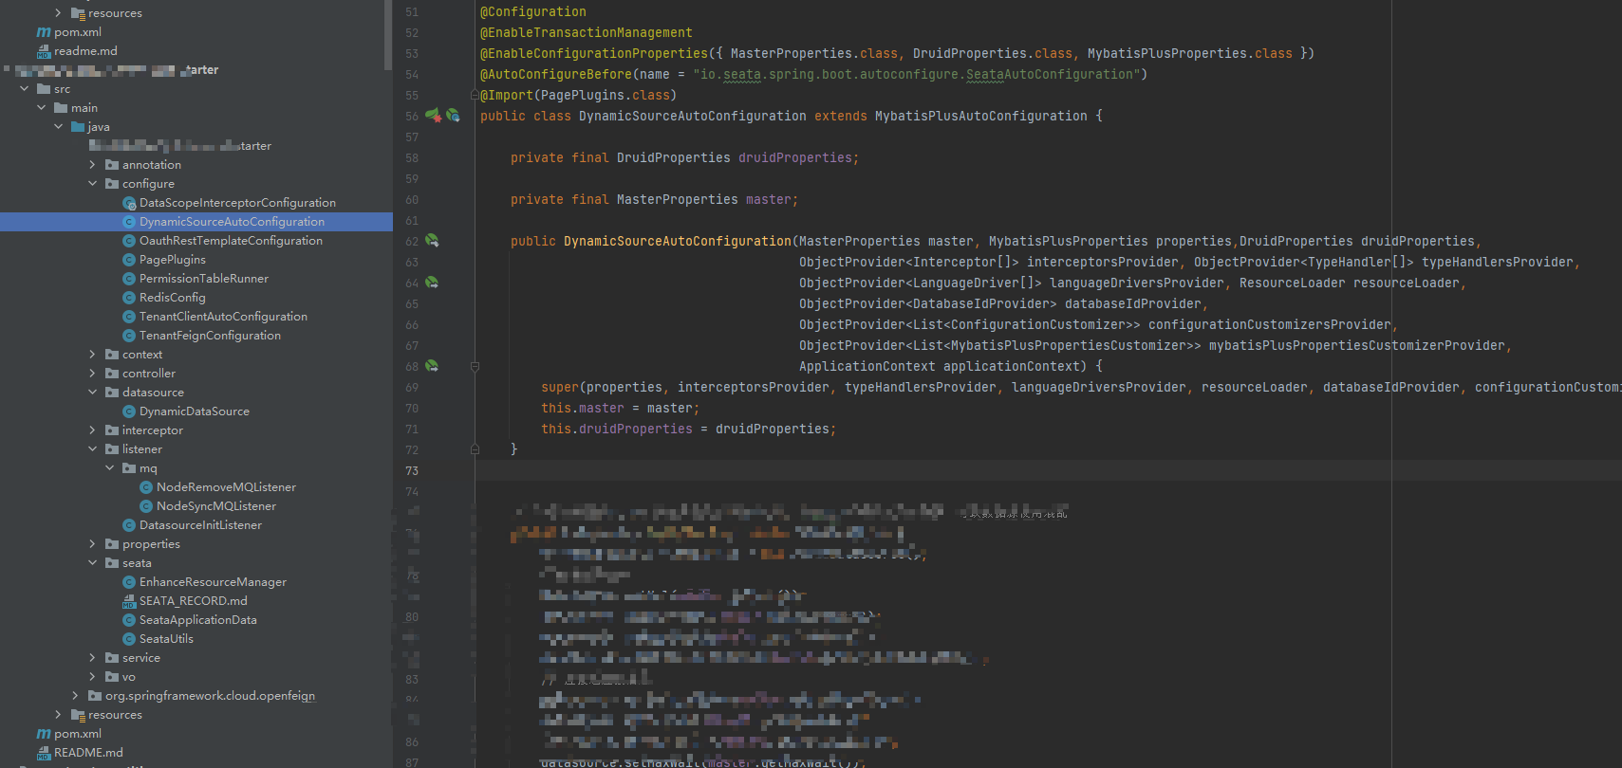Screen dimensions: 1622x768
Task: Expand the properties package
Action: tap(92, 544)
